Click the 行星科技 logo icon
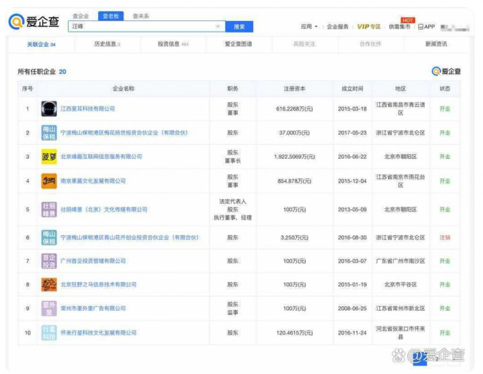This screenshot has height=374, width=483. pos(49,333)
